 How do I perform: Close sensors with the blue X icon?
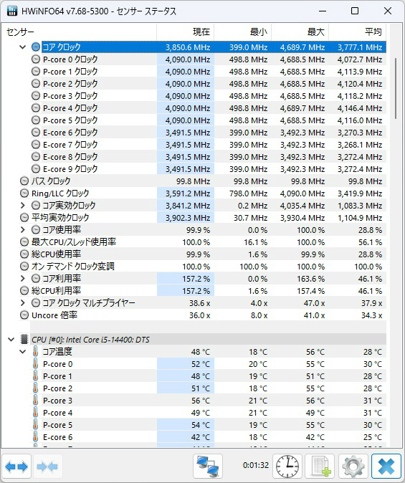386,467
